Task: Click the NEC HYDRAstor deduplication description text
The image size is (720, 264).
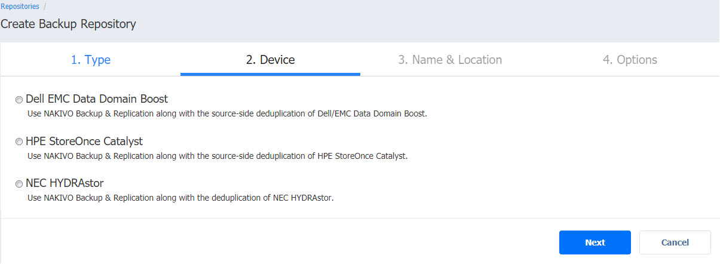Action: tap(180, 198)
